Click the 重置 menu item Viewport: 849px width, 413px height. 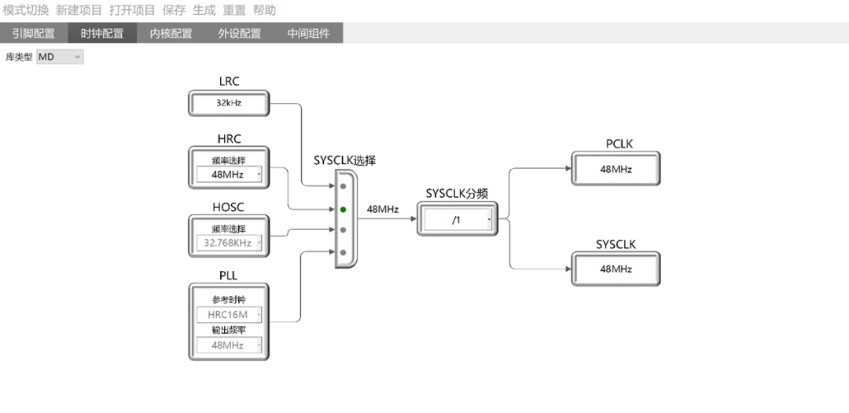(234, 9)
